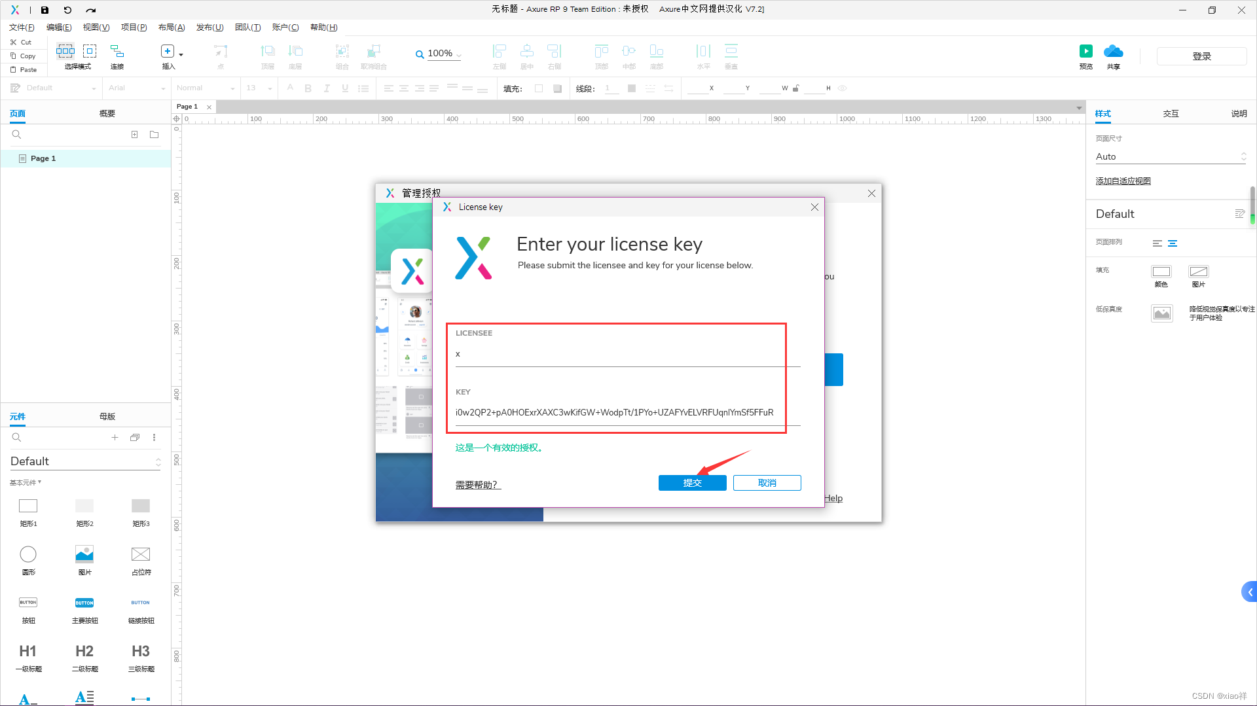Open the 预览 preview play icon
The height and width of the screenshot is (706, 1257).
(x=1086, y=51)
